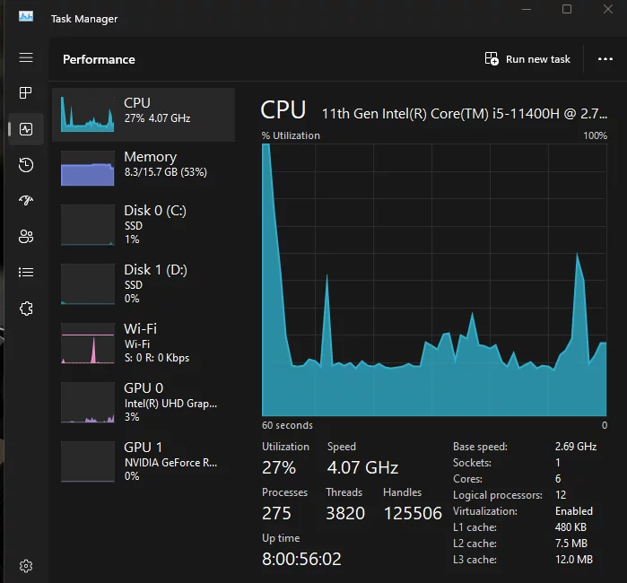
Task: Click the handles count 125506
Action: pos(413,513)
